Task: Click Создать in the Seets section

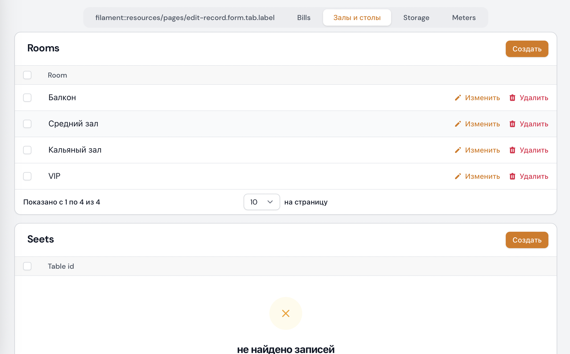Action: pos(527,240)
